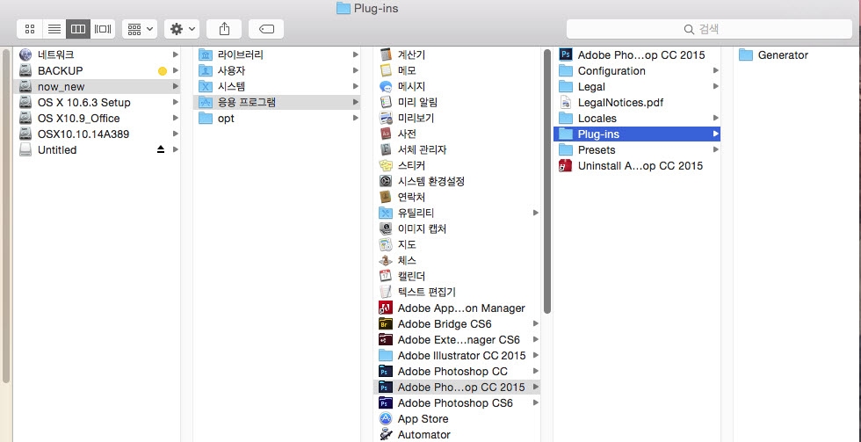
Task: Select the highlighted Plug-ins folder
Action: [x=637, y=134]
